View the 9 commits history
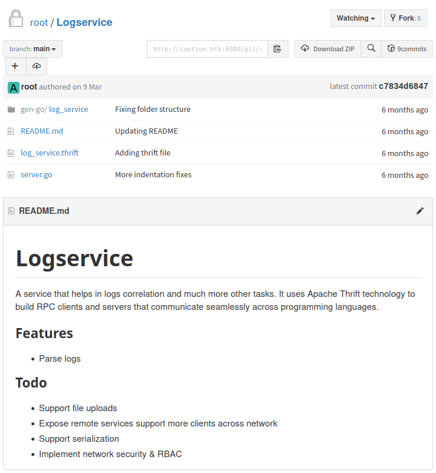Screen dimensions: 436x473 [x=407, y=49]
